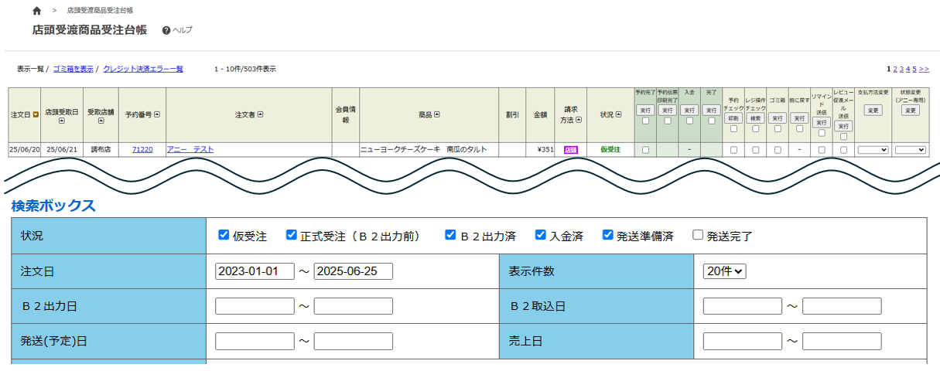Click the sort icon under 店頭受取日

point(62,121)
